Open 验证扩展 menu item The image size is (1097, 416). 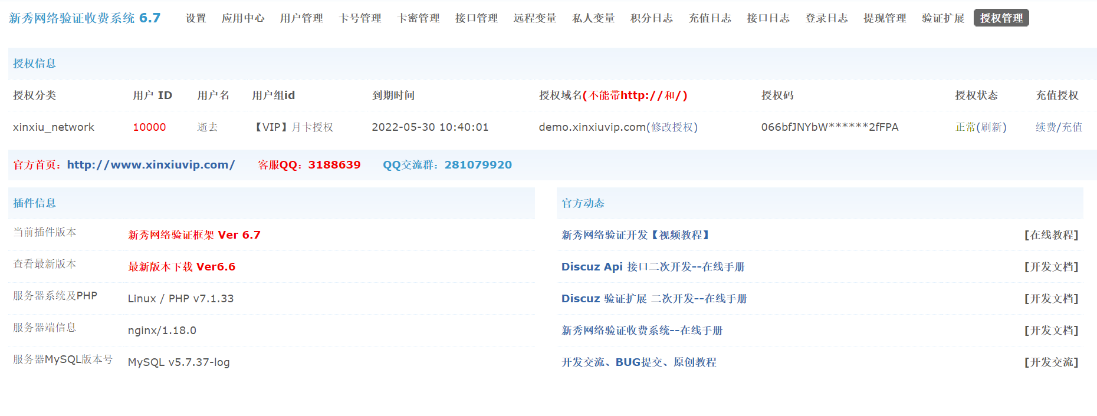point(944,18)
